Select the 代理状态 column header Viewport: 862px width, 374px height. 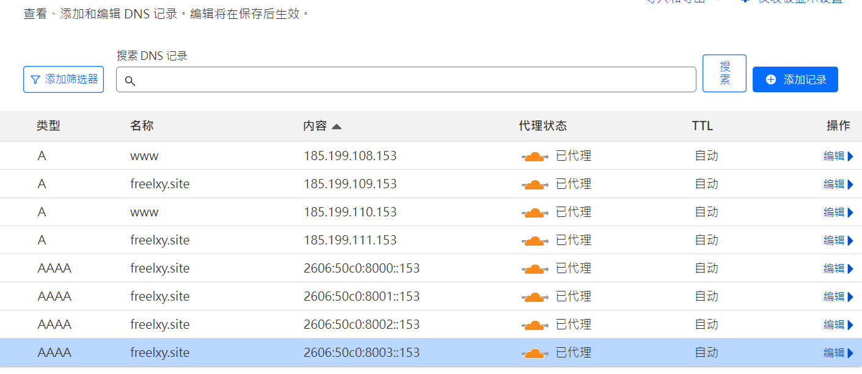coord(542,126)
